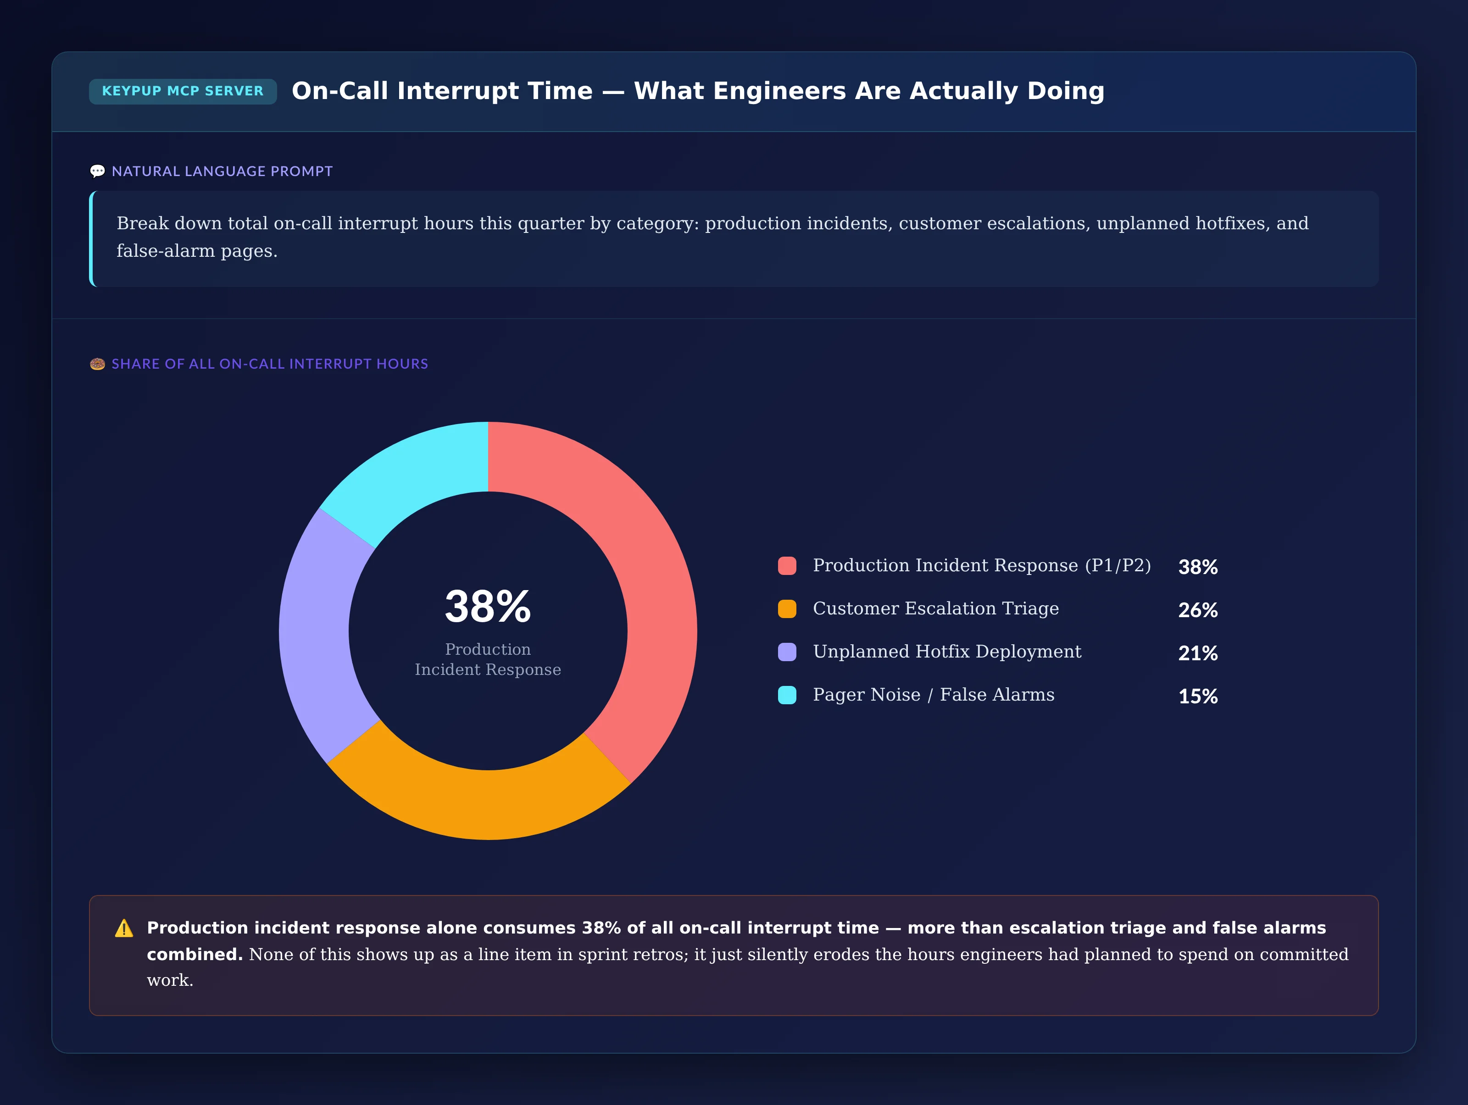Image resolution: width=1468 pixels, height=1105 pixels.
Task: Click the orange Customer Escalation Triage legend swatch
Action: [x=787, y=609]
